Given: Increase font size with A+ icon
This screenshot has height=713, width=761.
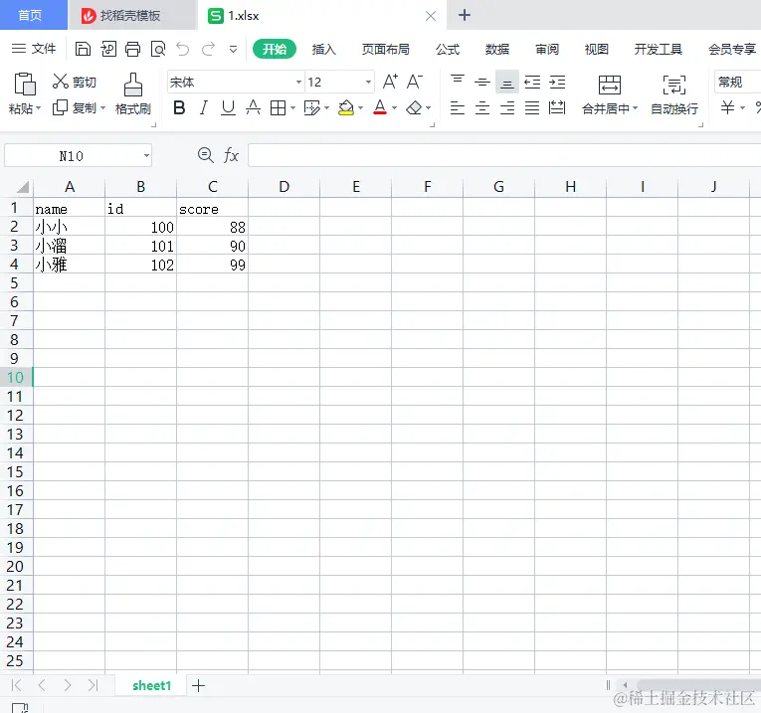Looking at the screenshot, I should pyautogui.click(x=390, y=82).
